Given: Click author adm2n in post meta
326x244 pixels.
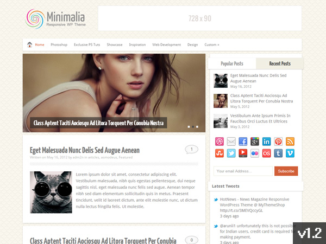Looking at the screenshot, I should (x=78, y=157).
